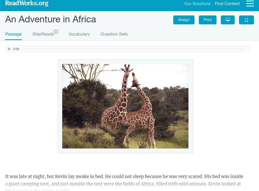Image resolution: width=259 pixels, height=191 pixels.
Task: Click the ReadWorks.org logo
Action: tap(26, 4)
